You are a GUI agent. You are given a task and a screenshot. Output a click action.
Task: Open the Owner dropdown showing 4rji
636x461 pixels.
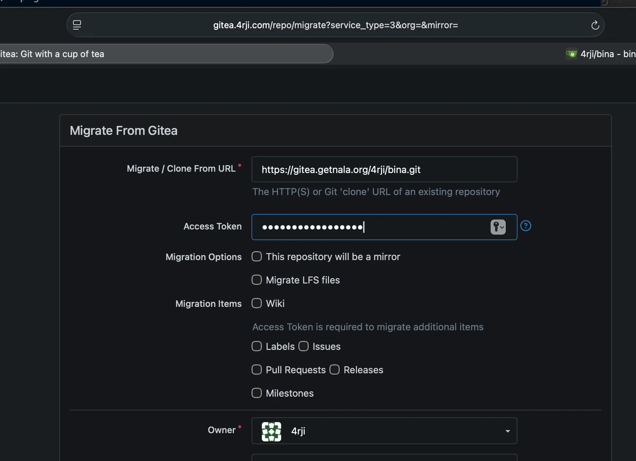[384, 431]
